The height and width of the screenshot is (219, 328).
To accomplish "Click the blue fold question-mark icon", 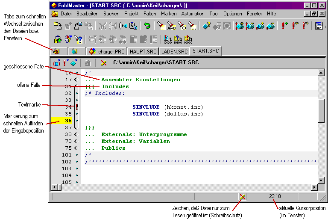I will pyautogui.click(x=206, y=26).
